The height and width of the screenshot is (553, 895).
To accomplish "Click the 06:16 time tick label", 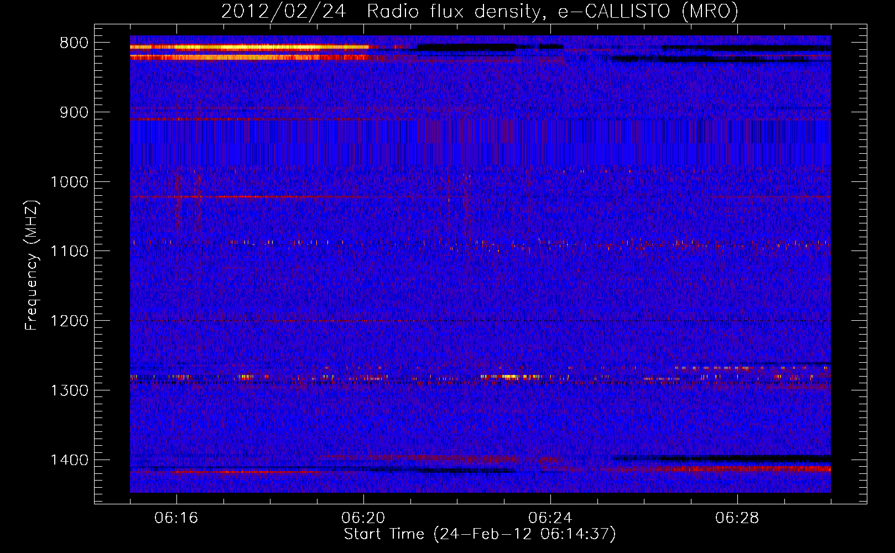I will point(176,518).
